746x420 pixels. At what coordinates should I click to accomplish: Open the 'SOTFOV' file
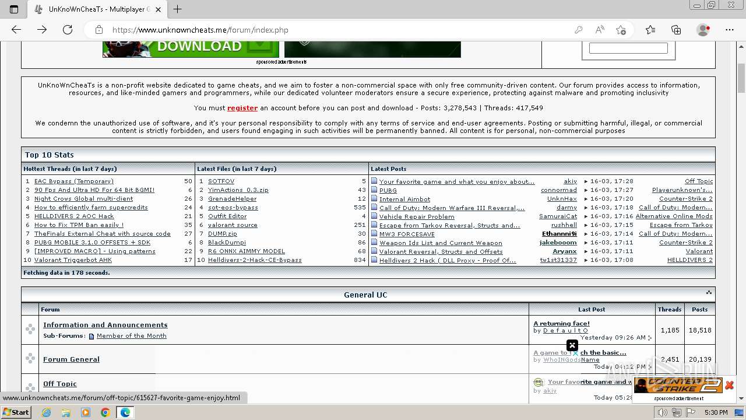(x=221, y=181)
